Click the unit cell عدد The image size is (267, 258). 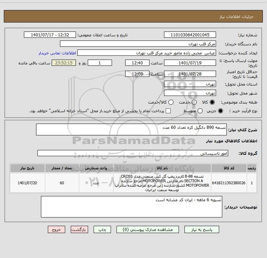(96, 183)
